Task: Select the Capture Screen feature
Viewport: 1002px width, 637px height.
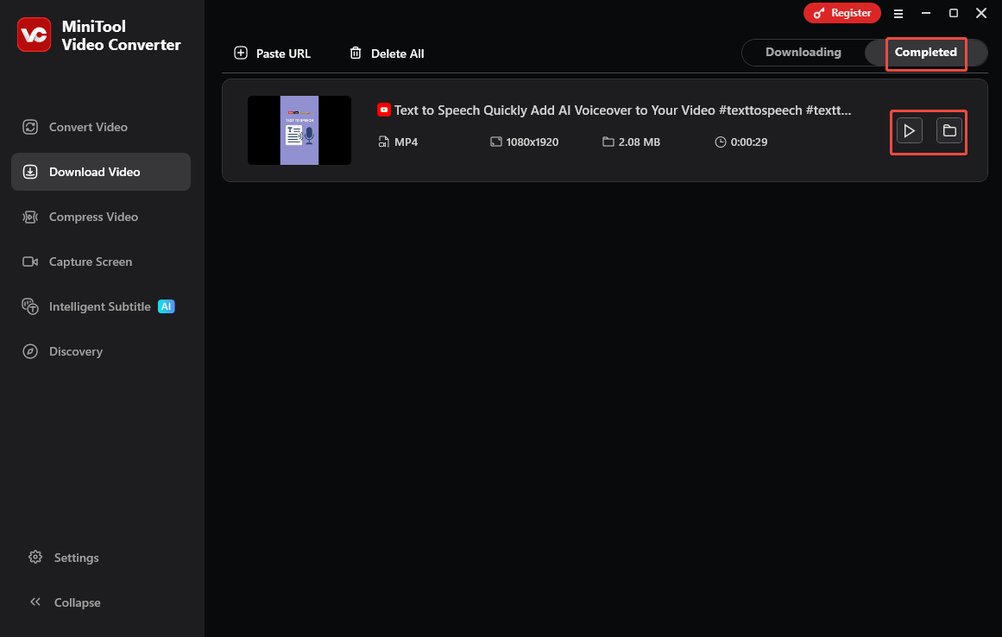Action: tap(30, 262)
